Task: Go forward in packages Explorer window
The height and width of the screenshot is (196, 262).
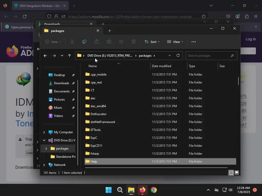Action: (x=54, y=56)
